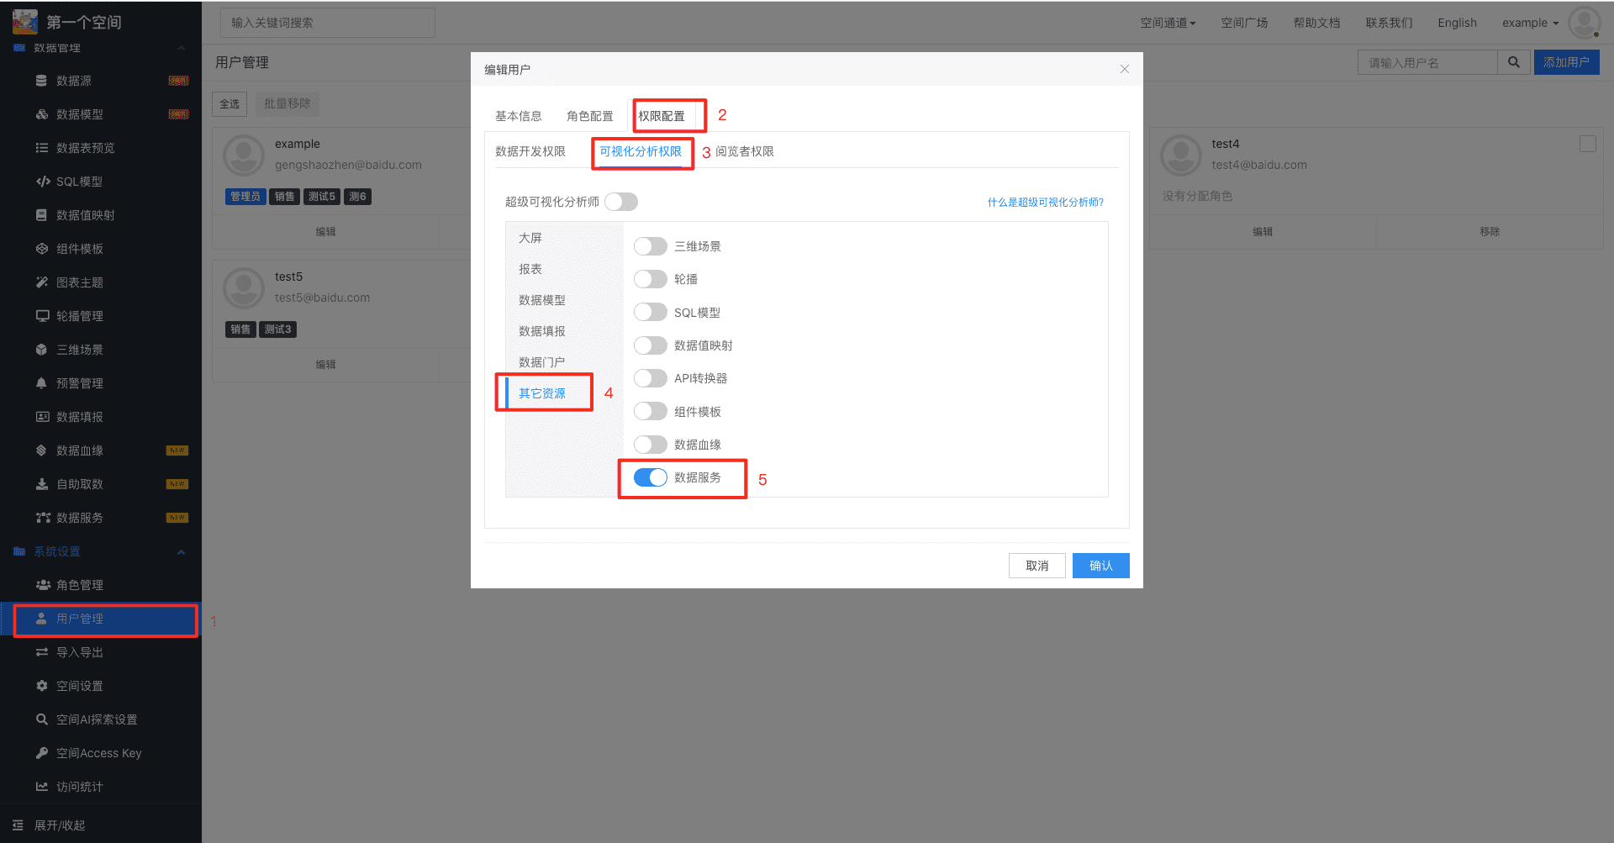1614x843 pixels.
Task: Enable the 轮播 permission switch
Action: click(x=650, y=279)
